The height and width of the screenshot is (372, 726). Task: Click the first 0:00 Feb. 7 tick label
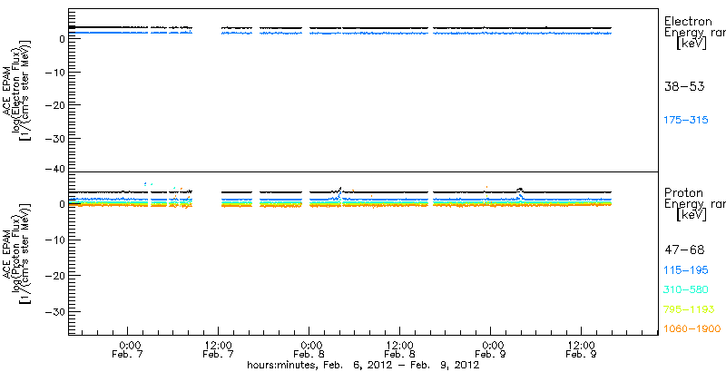tap(129, 350)
